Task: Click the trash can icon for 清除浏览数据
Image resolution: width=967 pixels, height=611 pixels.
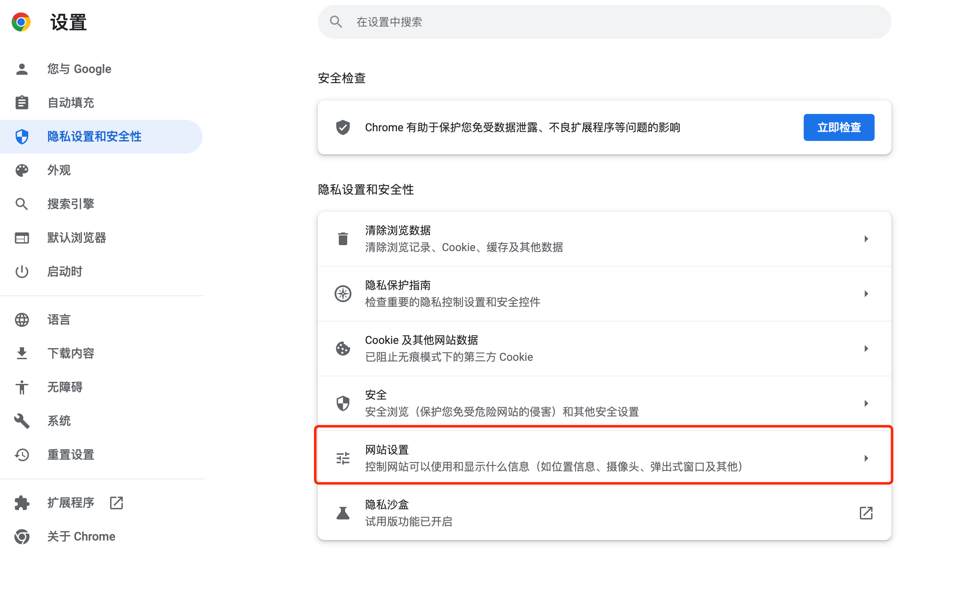Action: pyautogui.click(x=343, y=238)
